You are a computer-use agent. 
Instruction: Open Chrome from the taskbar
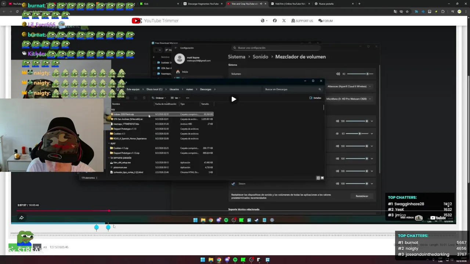pos(219,260)
